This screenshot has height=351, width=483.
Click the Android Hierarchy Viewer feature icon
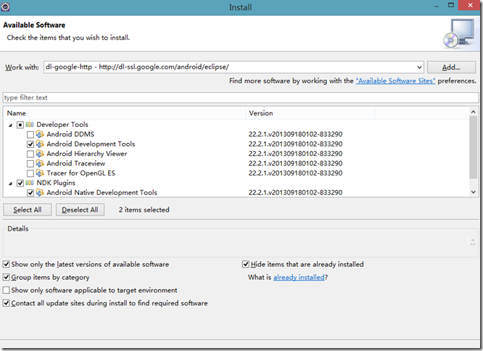click(x=40, y=154)
